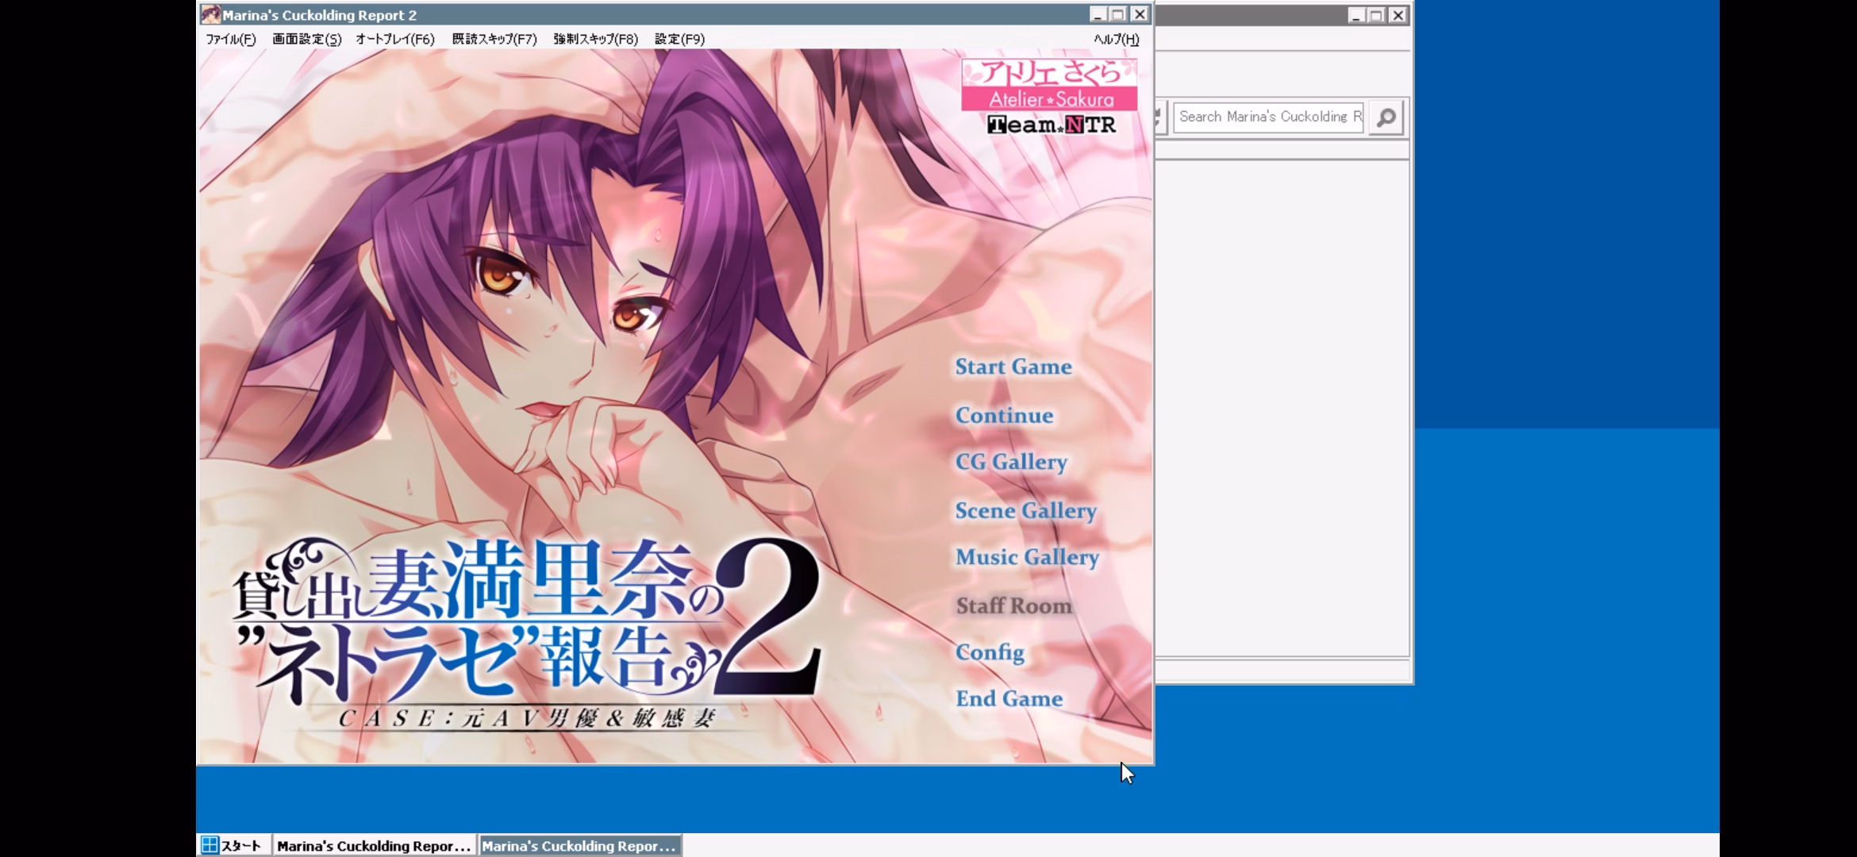Open the Music Gallery
1857x857 pixels.
(1026, 557)
